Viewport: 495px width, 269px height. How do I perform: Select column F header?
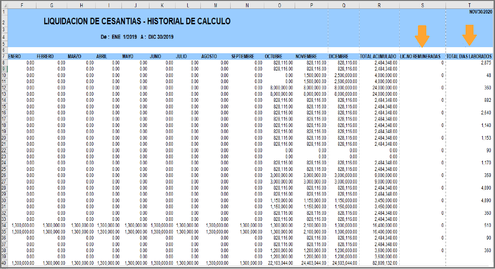[x=22, y=5]
